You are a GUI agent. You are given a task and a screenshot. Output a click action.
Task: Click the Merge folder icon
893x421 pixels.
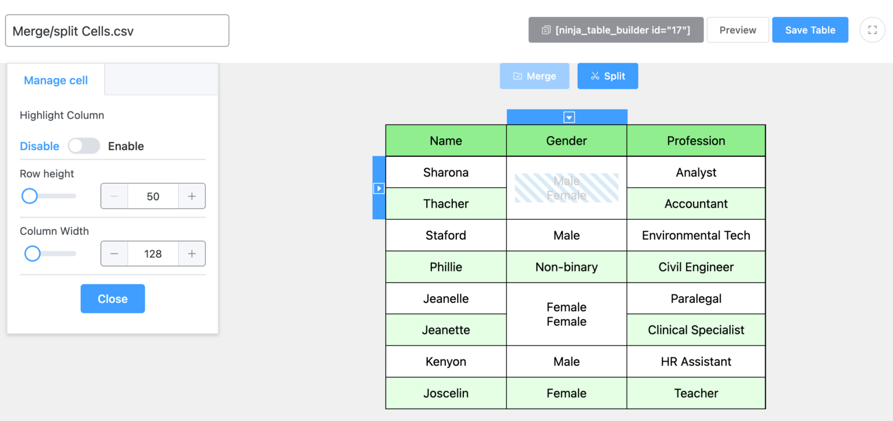[x=519, y=76]
